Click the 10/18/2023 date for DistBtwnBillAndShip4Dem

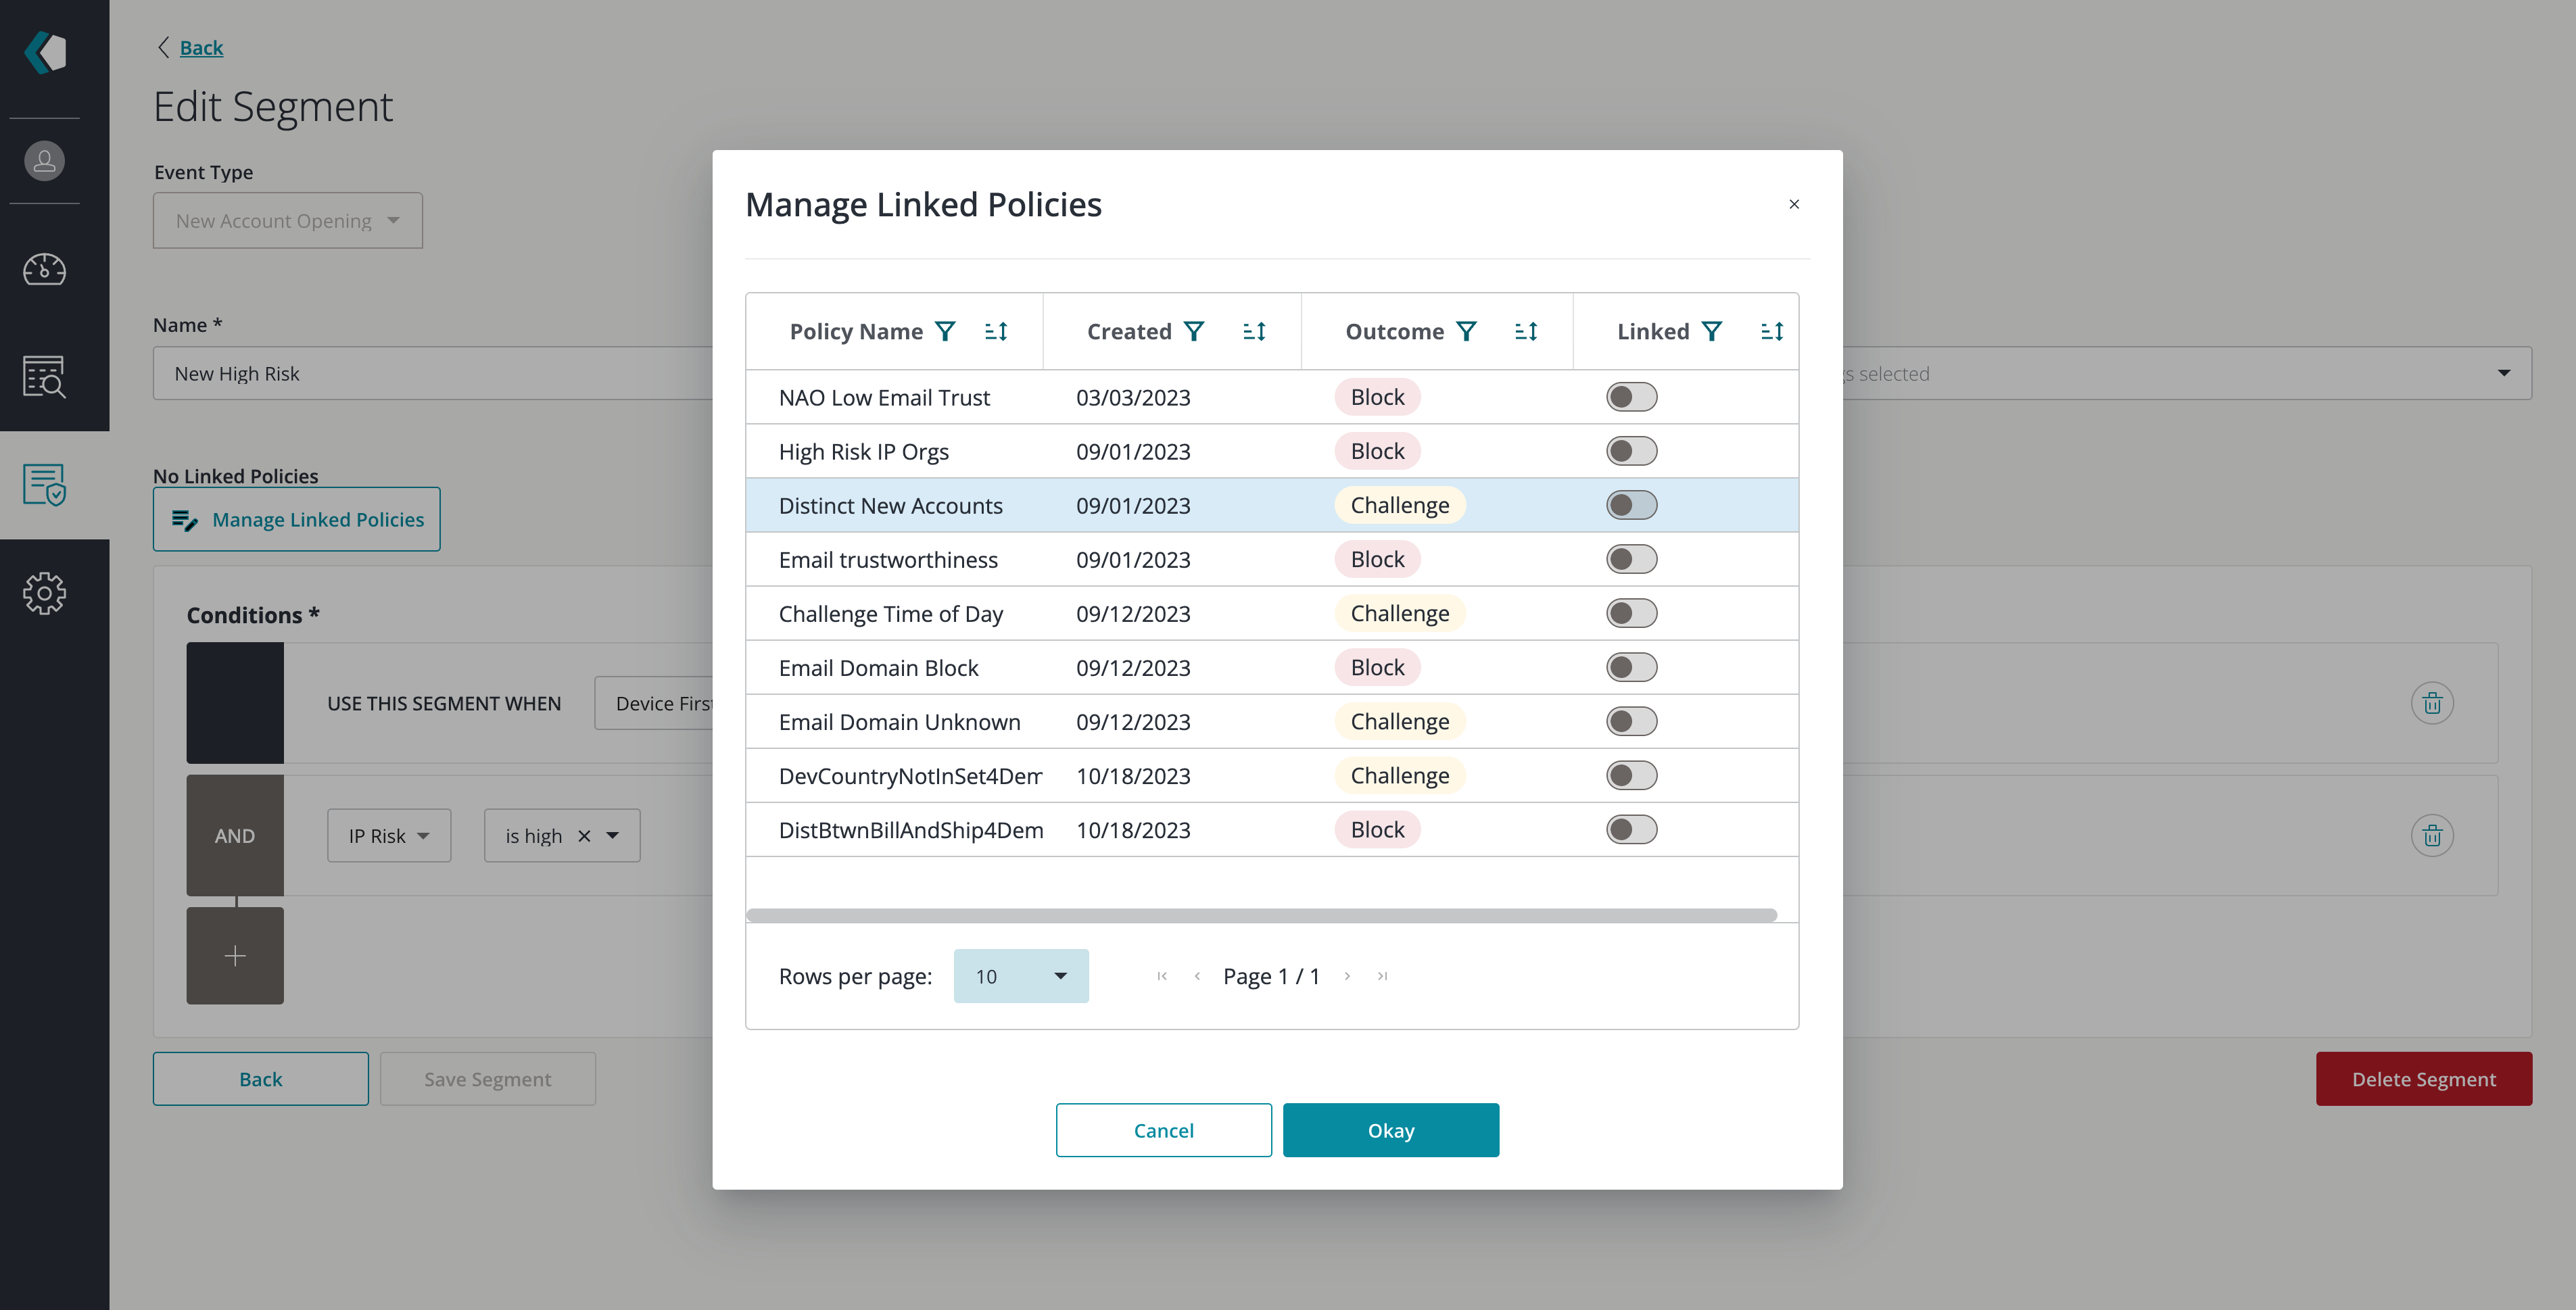point(1133,829)
